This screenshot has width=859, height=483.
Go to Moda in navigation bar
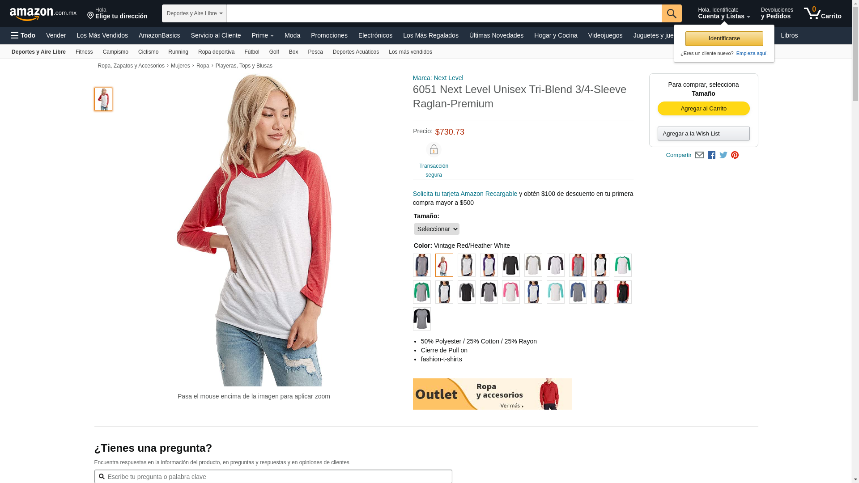292,35
